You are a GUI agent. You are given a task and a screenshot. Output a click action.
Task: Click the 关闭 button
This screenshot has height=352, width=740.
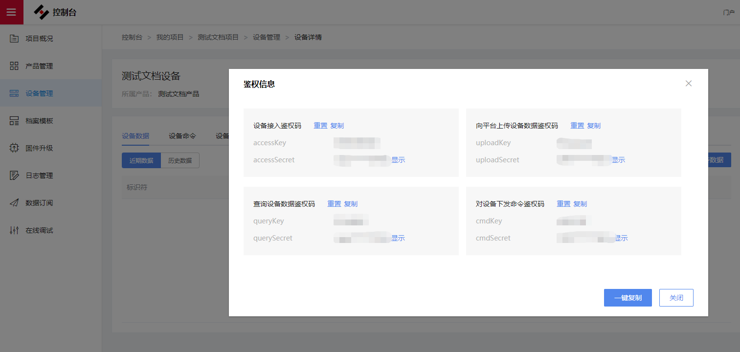pos(676,298)
